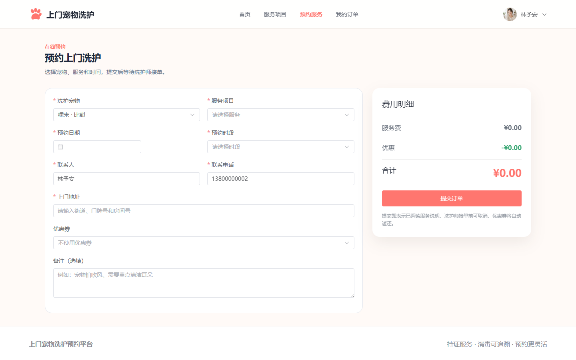Go to 首页 in the navigation
This screenshot has width=576, height=360.
[x=245, y=14]
